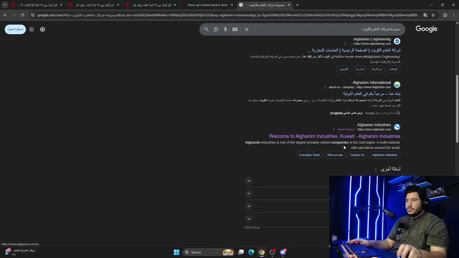The height and width of the screenshot is (258, 459).
Task: Open the Alghanim Industries sitelink chip
Action: click(384, 155)
